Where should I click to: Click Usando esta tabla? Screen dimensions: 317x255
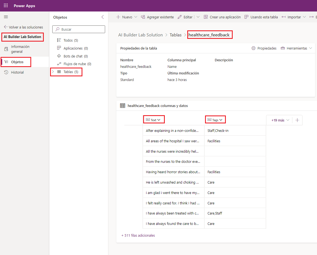(261, 17)
